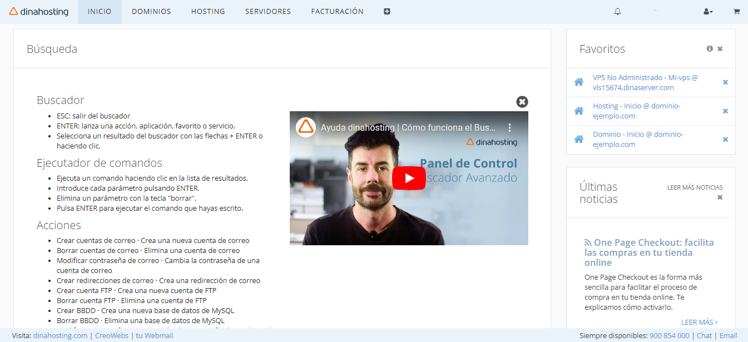Click the home icon next to the VPS favorite
This screenshot has height=342, width=748.
coord(578,82)
